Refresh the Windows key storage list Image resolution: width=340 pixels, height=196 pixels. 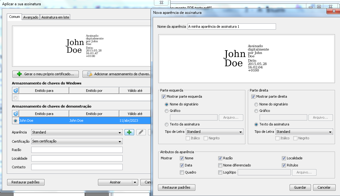15,91
